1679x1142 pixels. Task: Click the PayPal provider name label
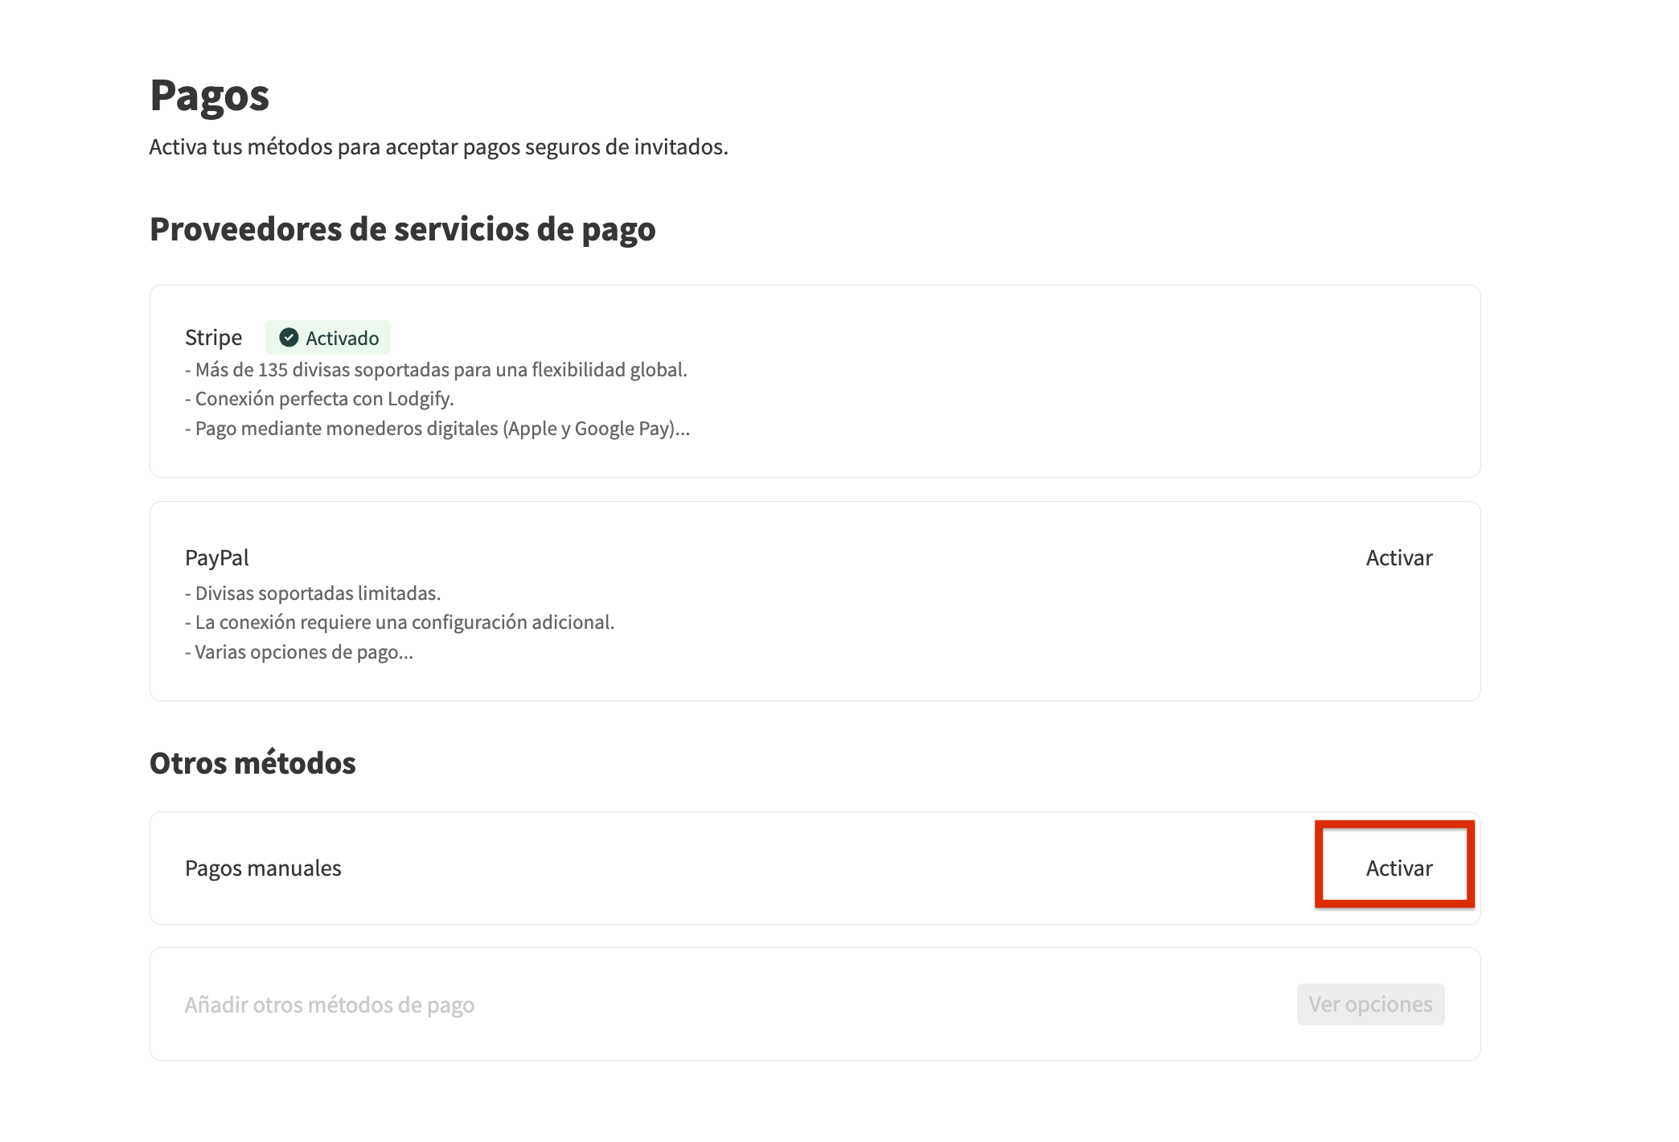217,557
